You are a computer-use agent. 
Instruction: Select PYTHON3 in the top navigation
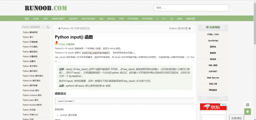point(147,19)
